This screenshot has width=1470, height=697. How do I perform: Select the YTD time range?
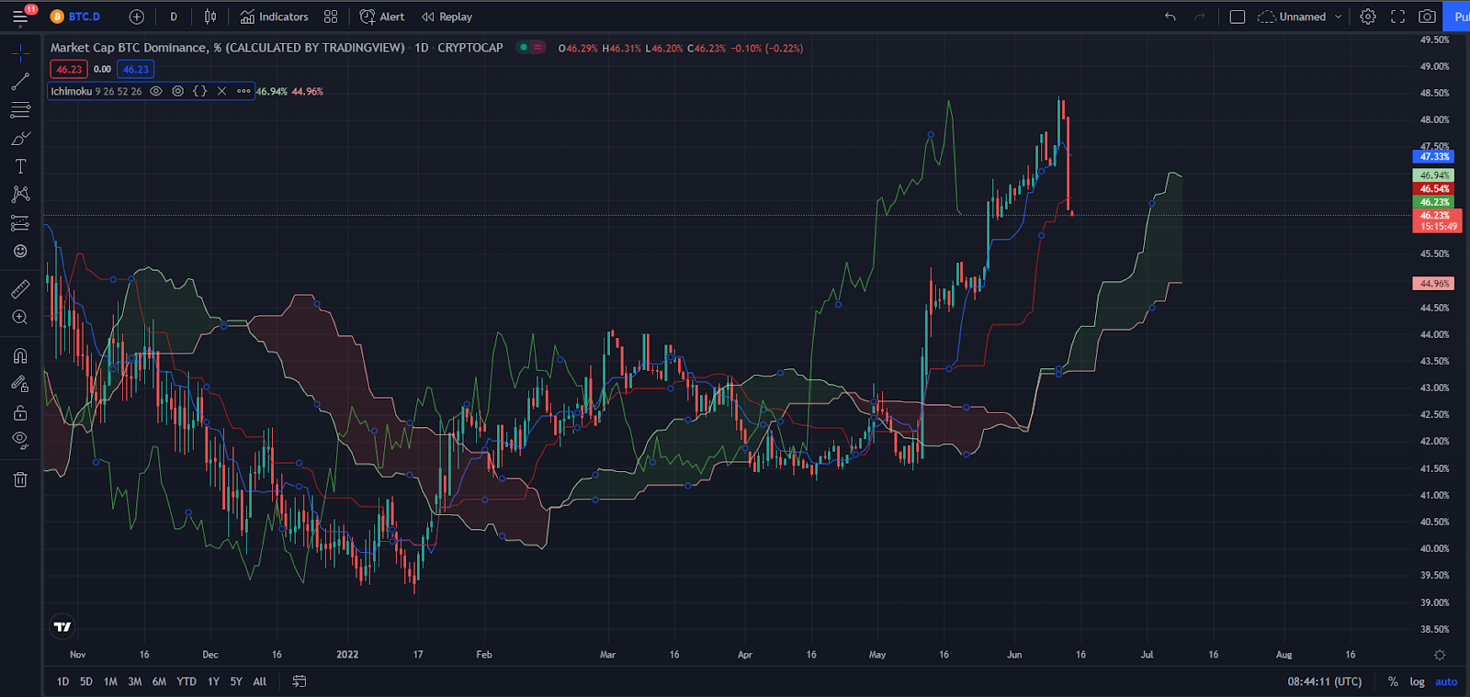click(x=187, y=681)
